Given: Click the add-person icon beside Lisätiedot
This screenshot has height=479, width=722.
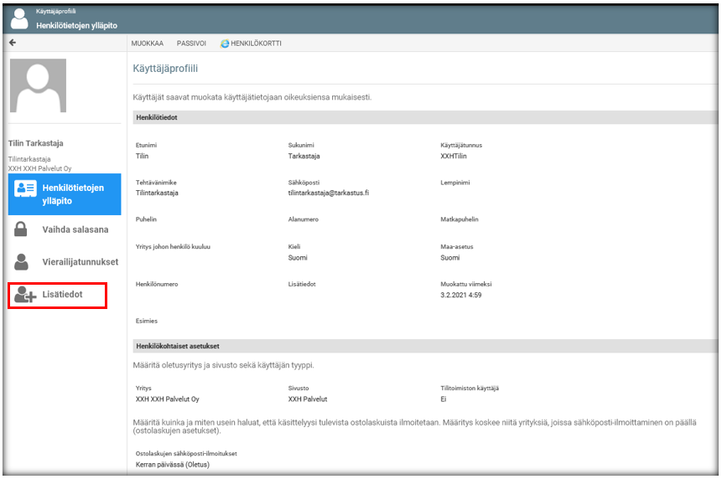Looking at the screenshot, I should pos(25,295).
